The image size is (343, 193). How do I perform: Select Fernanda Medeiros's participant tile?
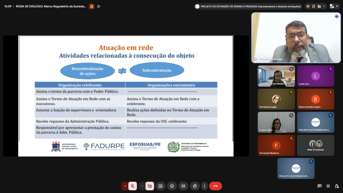276,145
